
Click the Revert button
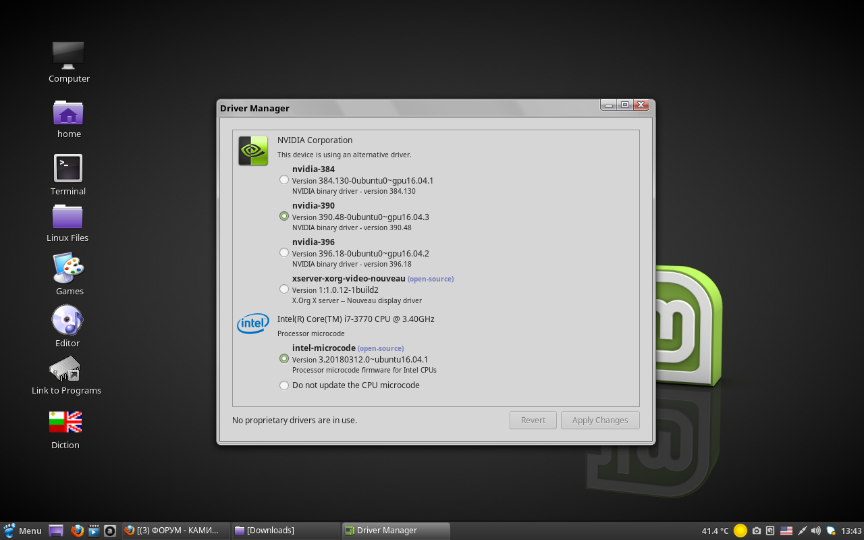[x=533, y=420]
